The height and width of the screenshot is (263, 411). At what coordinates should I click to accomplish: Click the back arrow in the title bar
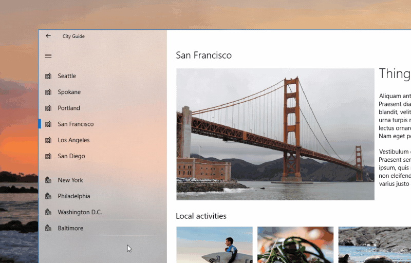tap(48, 36)
